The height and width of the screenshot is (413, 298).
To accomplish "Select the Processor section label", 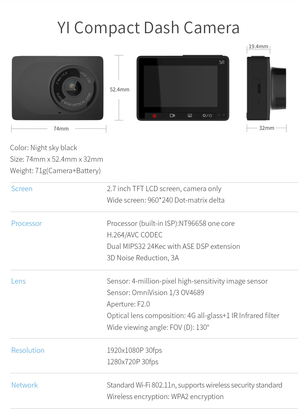I will [26, 223].
